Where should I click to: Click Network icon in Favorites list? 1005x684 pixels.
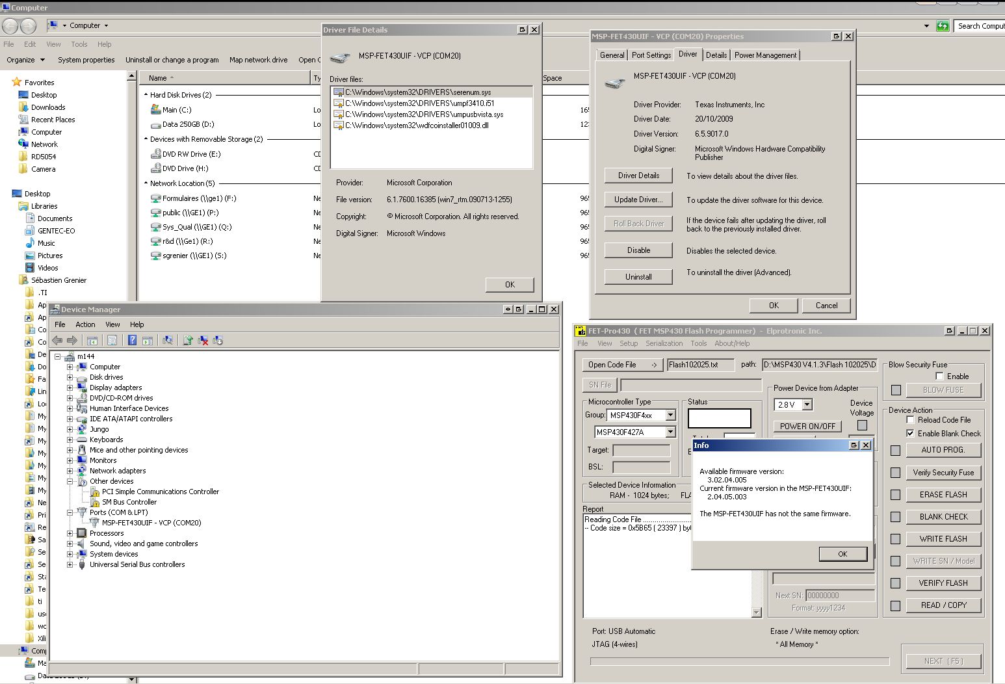point(23,144)
